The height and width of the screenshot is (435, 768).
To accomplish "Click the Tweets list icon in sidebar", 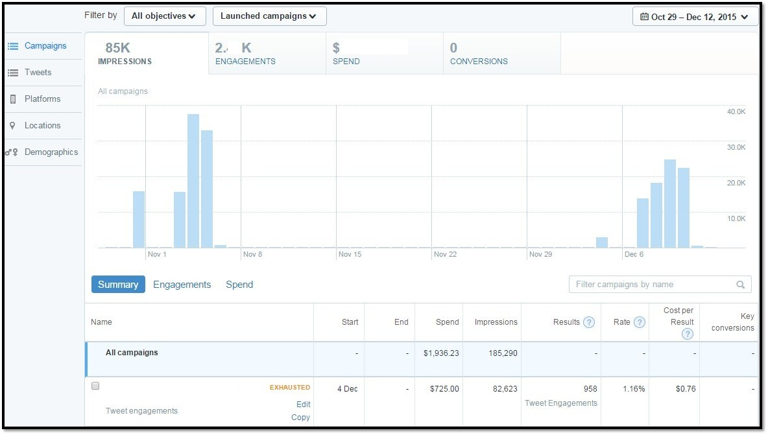I will coord(12,73).
